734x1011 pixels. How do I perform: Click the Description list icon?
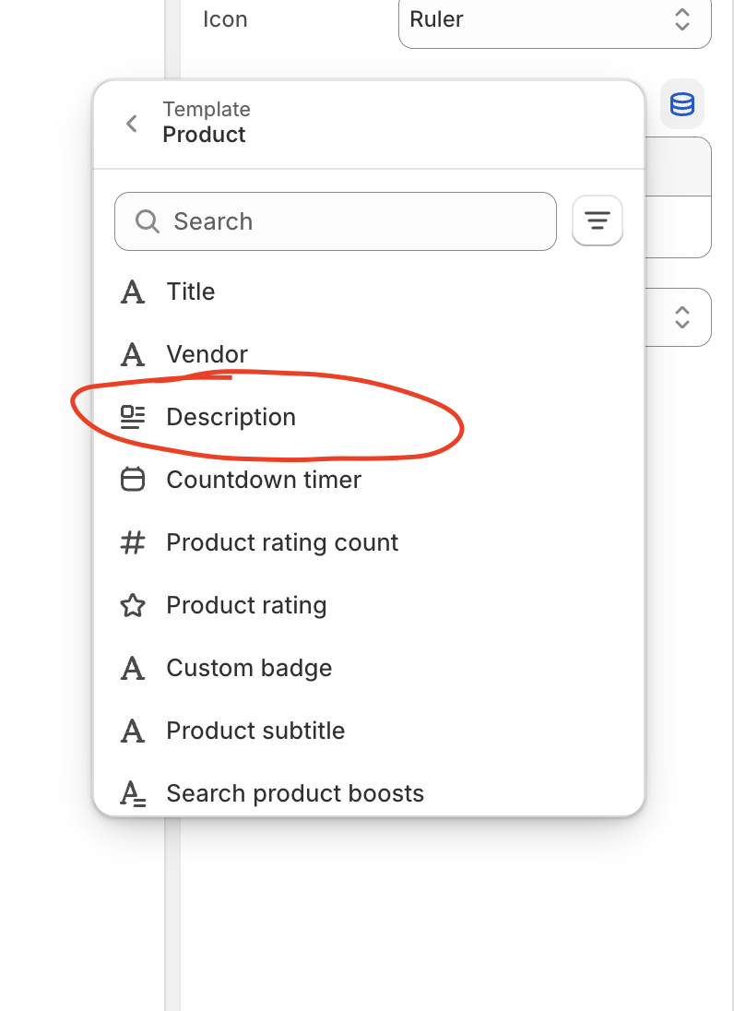click(x=134, y=417)
